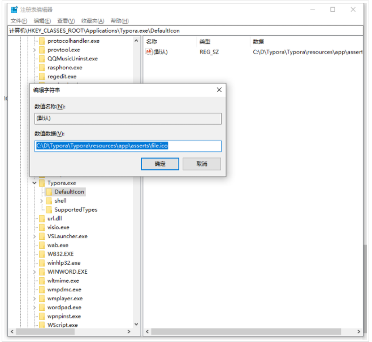Click the wpnpinst.exe folder icon
Screen dimensions: 372x342
pyautogui.click(x=42, y=316)
